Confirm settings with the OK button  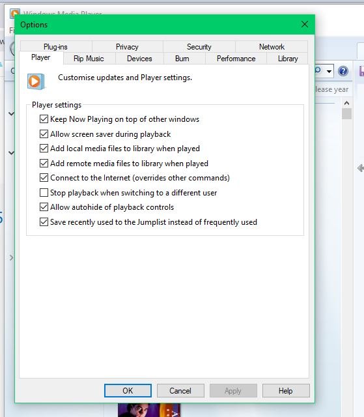tap(128, 391)
